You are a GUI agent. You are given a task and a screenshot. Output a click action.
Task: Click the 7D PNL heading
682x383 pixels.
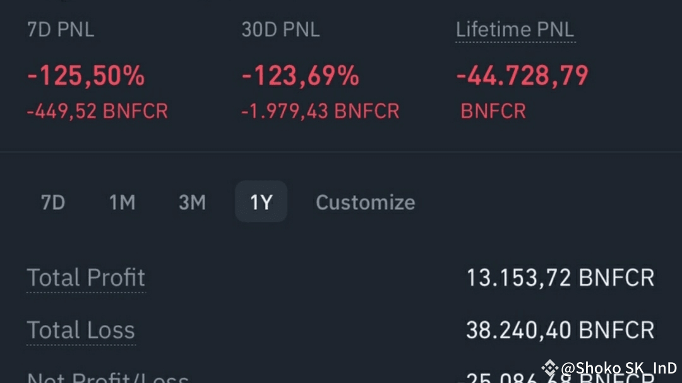coord(61,30)
